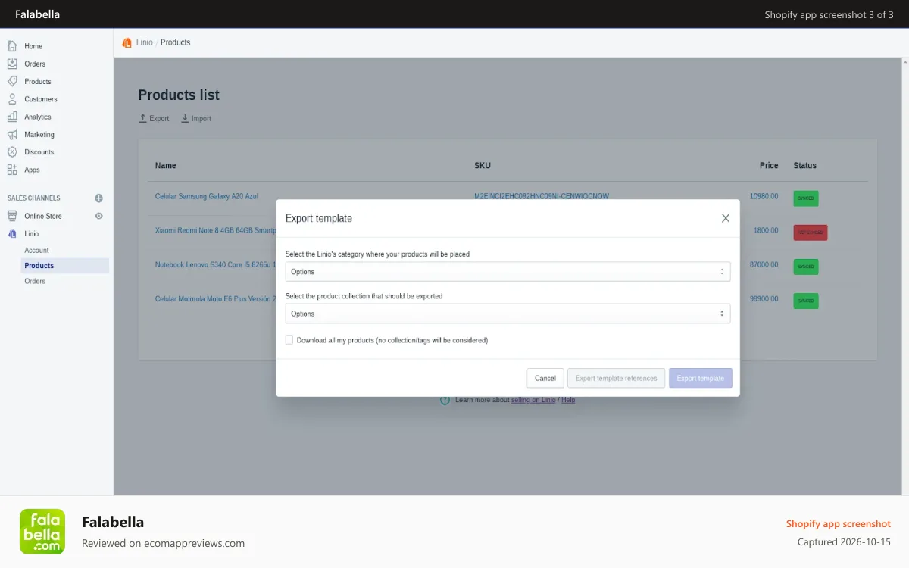The width and height of the screenshot is (909, 568).
Task: Click the SYNCED badge in the 99900.00 row
Action: [x=806, y=301]
